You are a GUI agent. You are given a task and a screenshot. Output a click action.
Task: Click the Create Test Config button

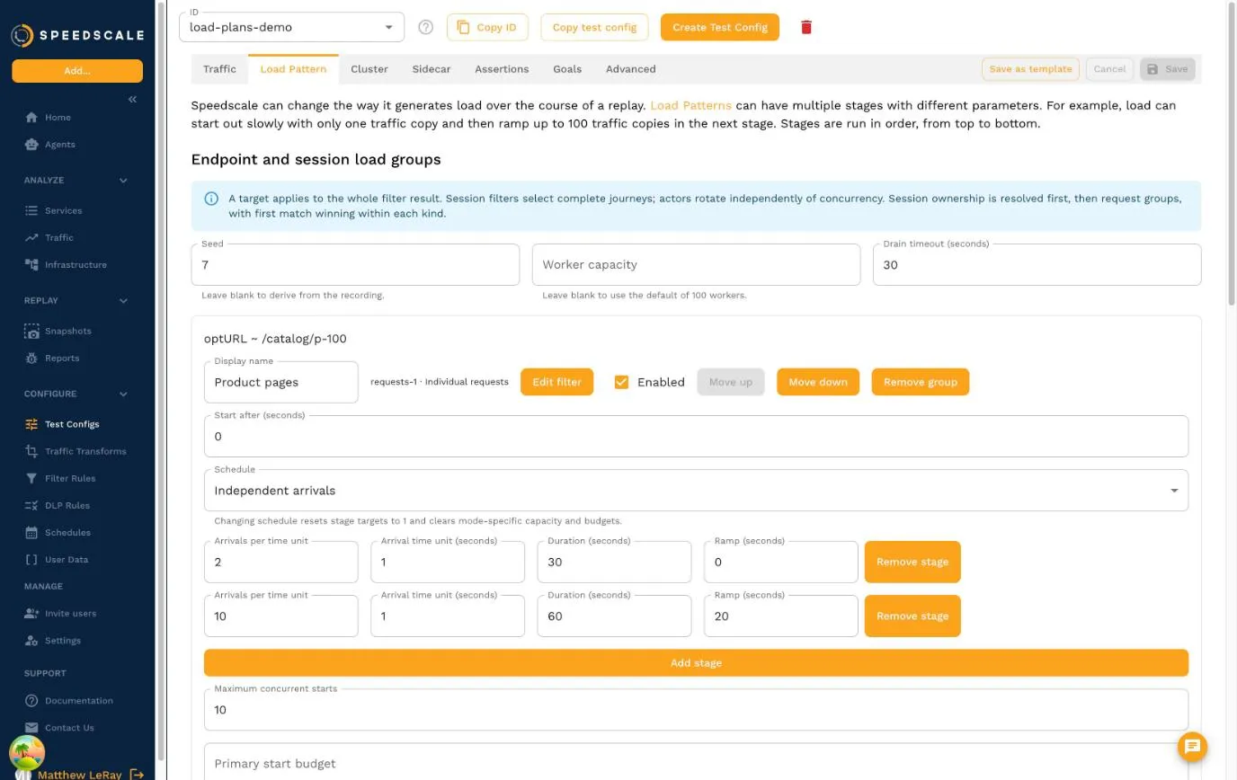(x=720, y=27)
